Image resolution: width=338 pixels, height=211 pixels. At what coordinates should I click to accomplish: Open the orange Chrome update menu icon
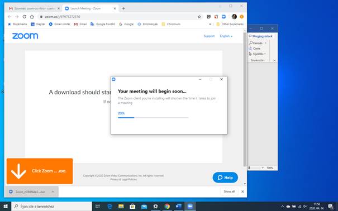click(x=242, y=17)
